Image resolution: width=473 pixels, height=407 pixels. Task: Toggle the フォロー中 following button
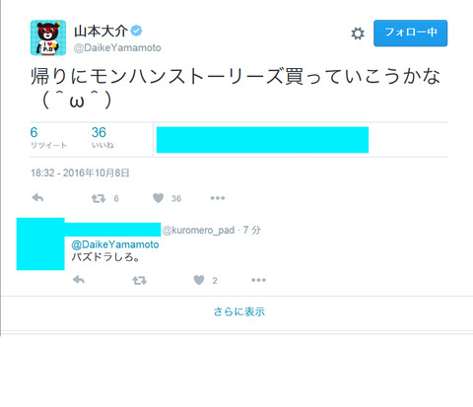coord(410,33)
